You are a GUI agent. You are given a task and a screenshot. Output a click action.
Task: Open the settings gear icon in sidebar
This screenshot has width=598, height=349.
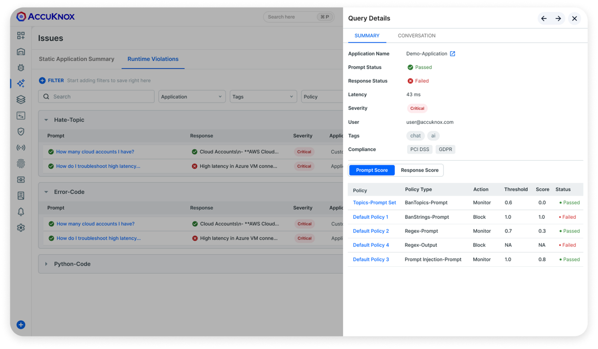pyautogui.click(x=21, y=228)
